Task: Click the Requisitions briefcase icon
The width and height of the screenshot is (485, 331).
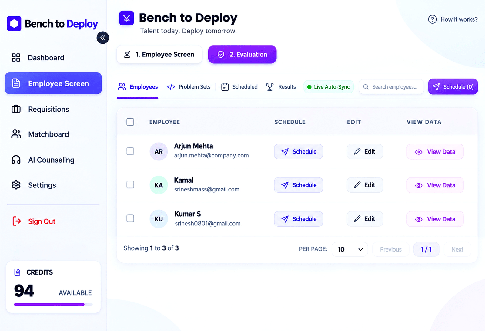Action: click(x=16, y=109)
